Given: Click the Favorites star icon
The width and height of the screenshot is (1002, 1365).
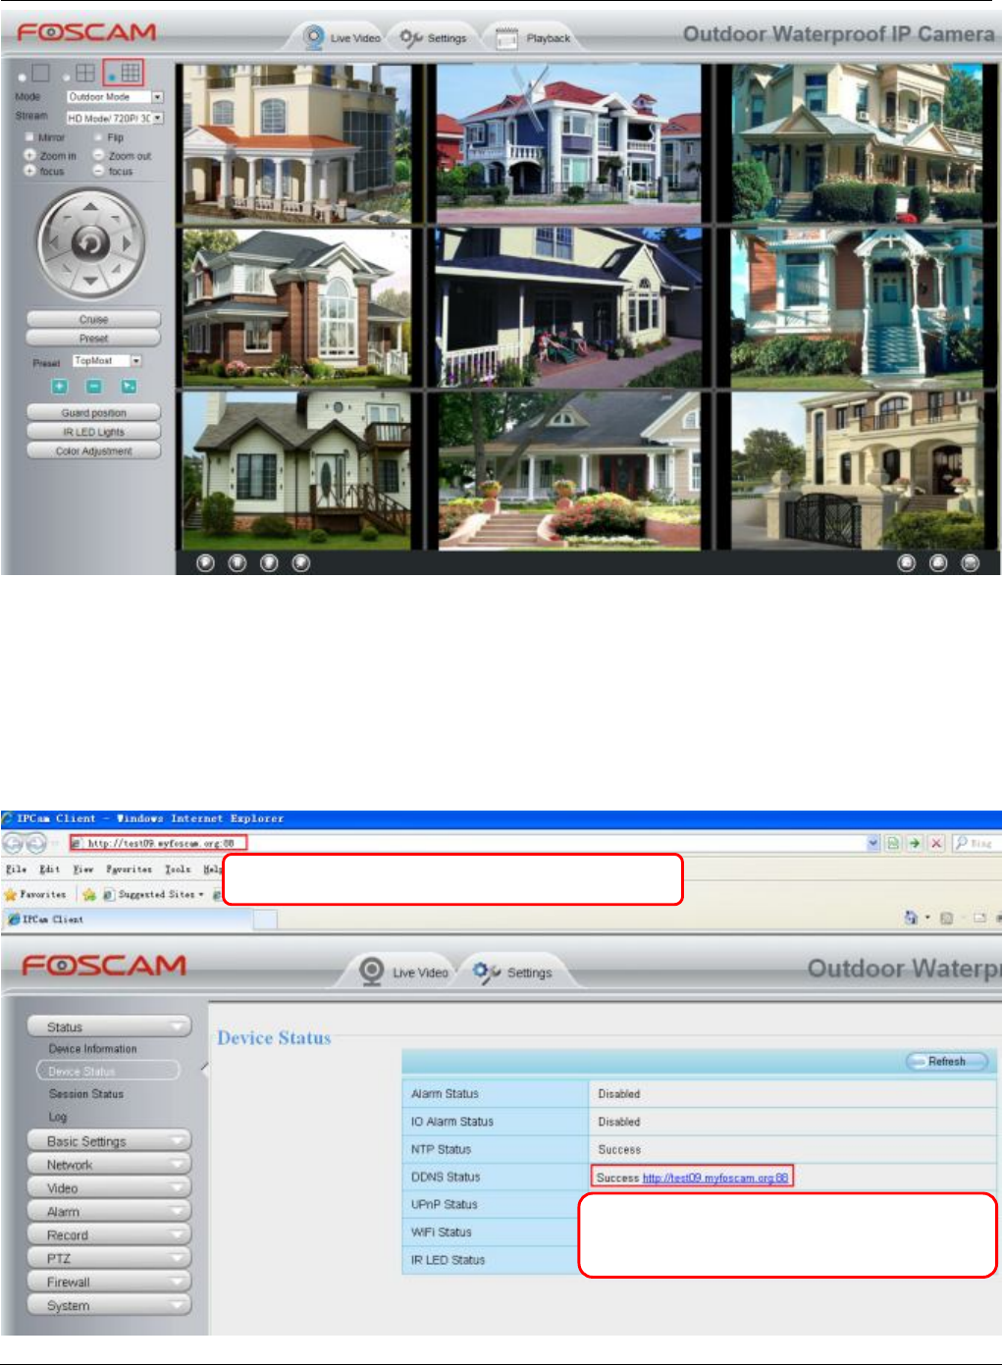Looking at the screenshot, I should pyautogui.click(x=11, y=895).
